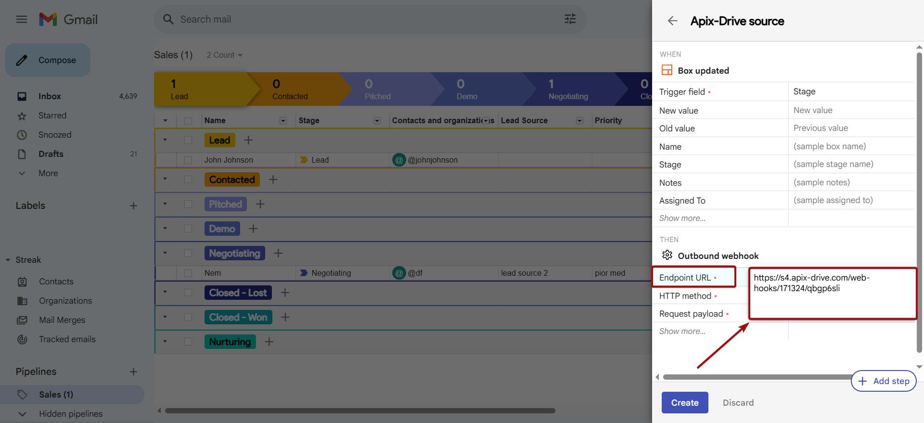Click @df contact icon

tap(399, 273)
